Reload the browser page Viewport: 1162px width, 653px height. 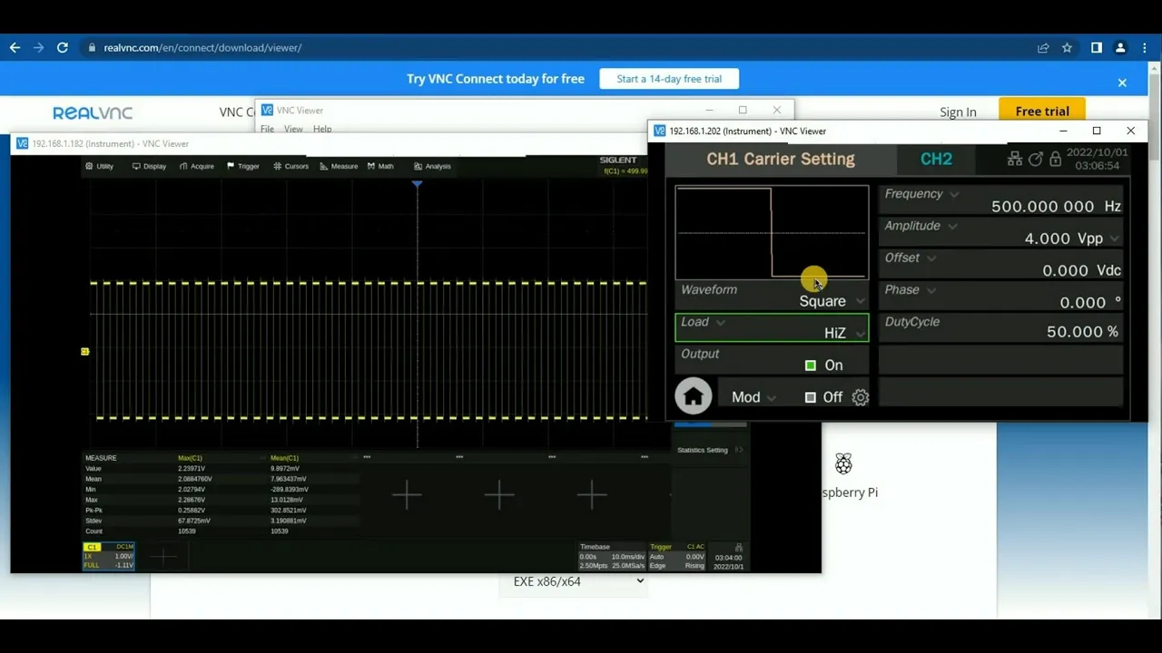62,47
